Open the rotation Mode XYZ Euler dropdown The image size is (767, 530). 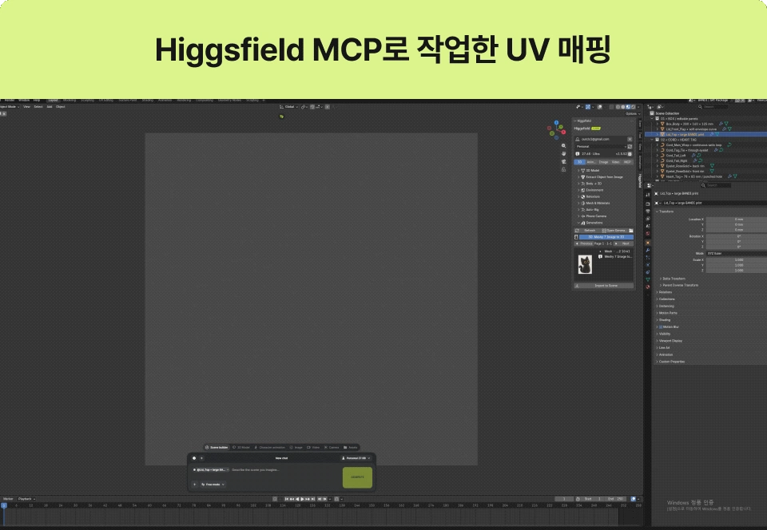point(736,253)
